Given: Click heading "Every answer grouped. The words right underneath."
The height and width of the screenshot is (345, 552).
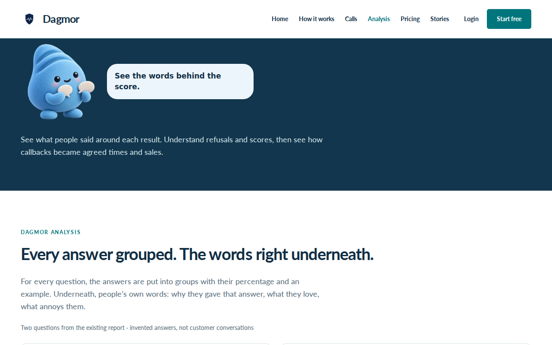Looking at the screenshot, I should pos(197,254).
